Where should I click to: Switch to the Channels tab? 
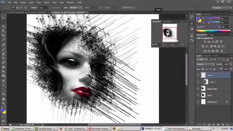point(207,56)
